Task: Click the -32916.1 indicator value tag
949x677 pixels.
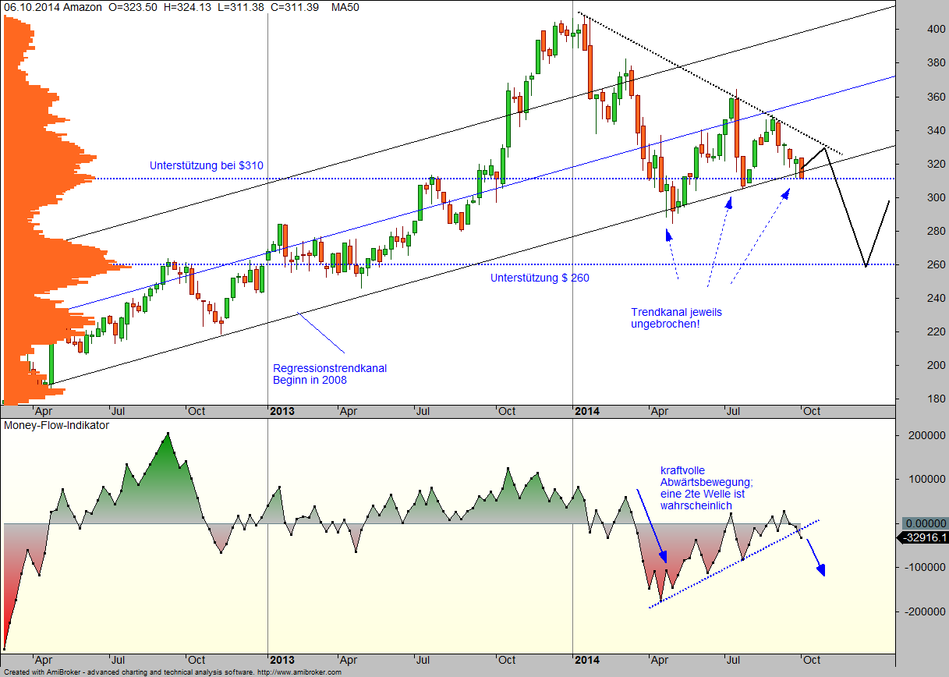Action: click(x=923, y=538)
